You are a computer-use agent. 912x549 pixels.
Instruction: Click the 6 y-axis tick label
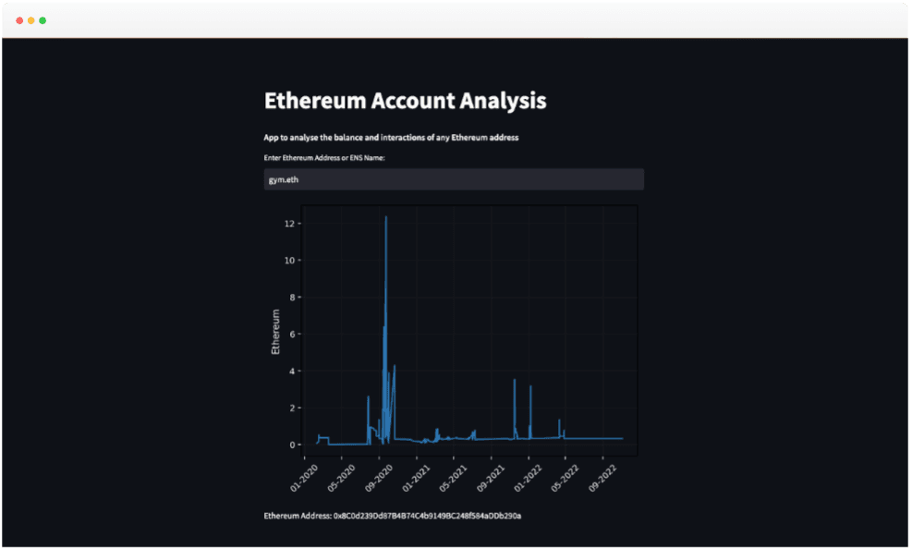click(292, 334)
